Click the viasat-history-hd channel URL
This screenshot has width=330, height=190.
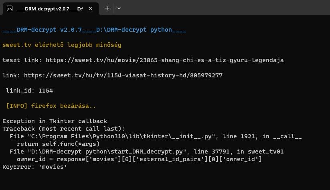click(x=123, y=75)
